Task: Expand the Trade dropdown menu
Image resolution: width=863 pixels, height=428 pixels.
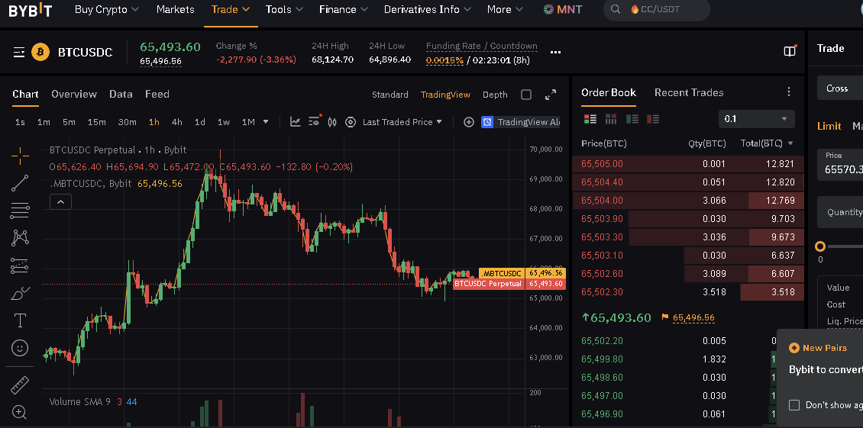Action: click(231, 9)
